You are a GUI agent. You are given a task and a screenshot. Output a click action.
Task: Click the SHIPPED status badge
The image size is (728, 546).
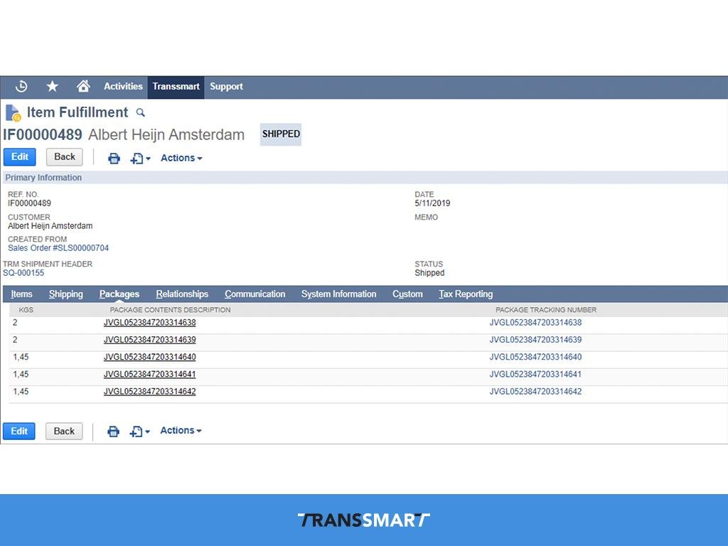[281, 134]
